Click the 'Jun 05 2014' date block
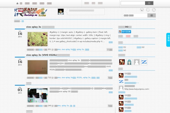The height and width of the screenshot is (113, 170). [20, 90]
